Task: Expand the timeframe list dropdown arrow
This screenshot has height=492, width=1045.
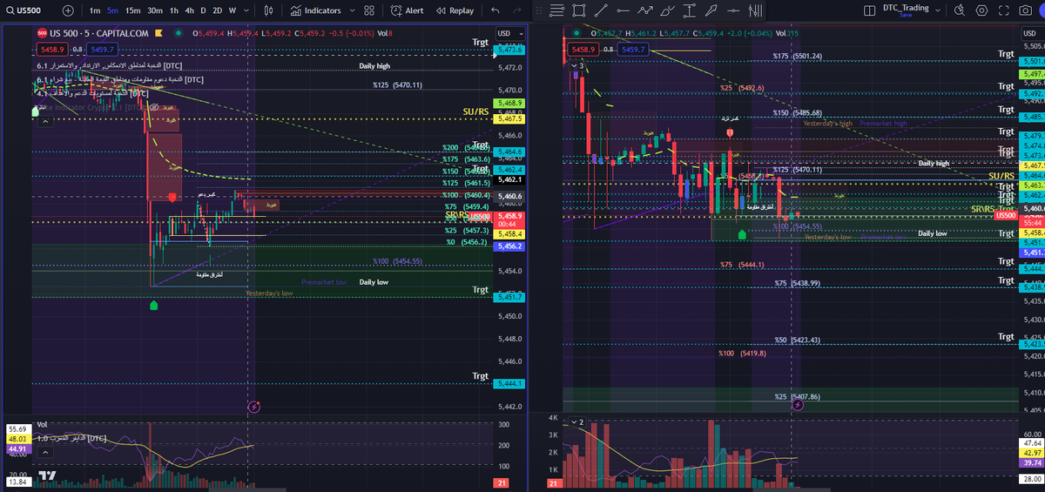Action: [246, 10]
